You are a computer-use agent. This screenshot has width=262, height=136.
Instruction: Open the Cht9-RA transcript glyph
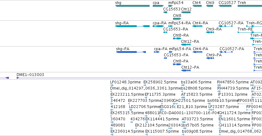210,32
